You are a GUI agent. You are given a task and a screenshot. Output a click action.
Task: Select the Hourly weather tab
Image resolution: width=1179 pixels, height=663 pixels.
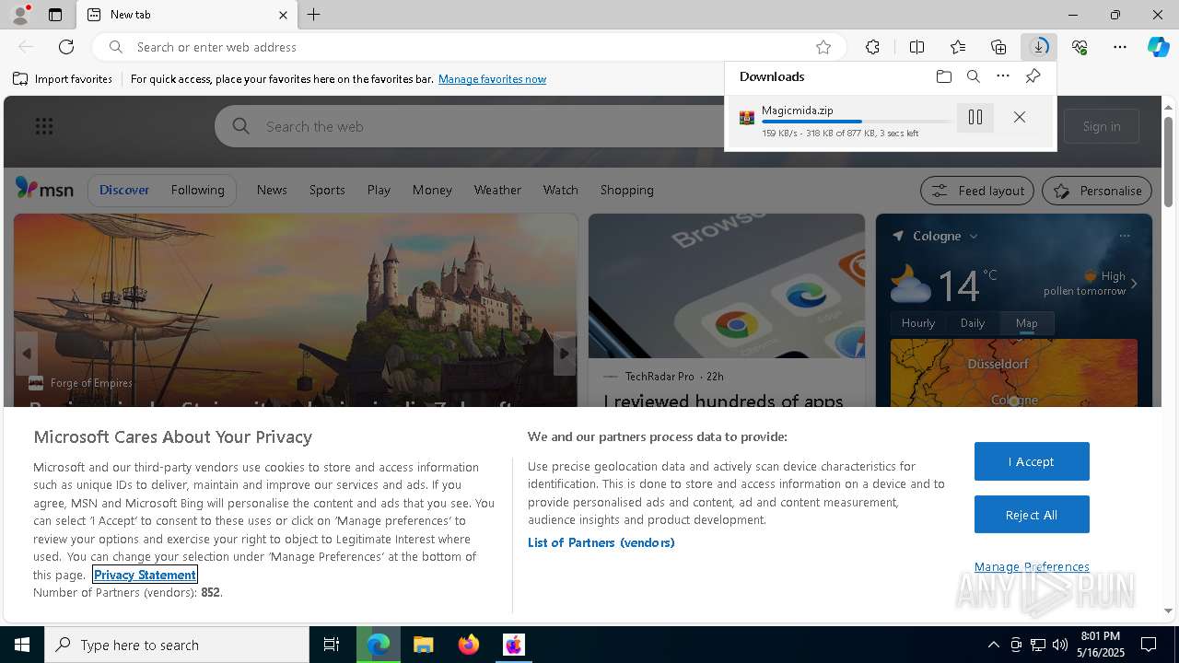[x=918, y=323]
